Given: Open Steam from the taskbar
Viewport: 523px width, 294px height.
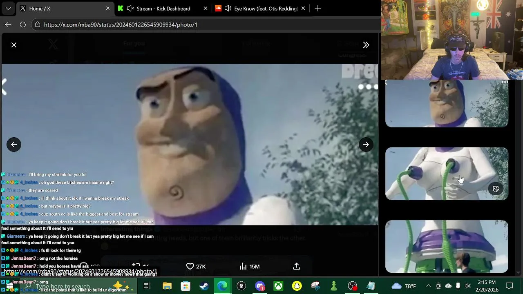Looking at the screenshot, I should point(204,286).
